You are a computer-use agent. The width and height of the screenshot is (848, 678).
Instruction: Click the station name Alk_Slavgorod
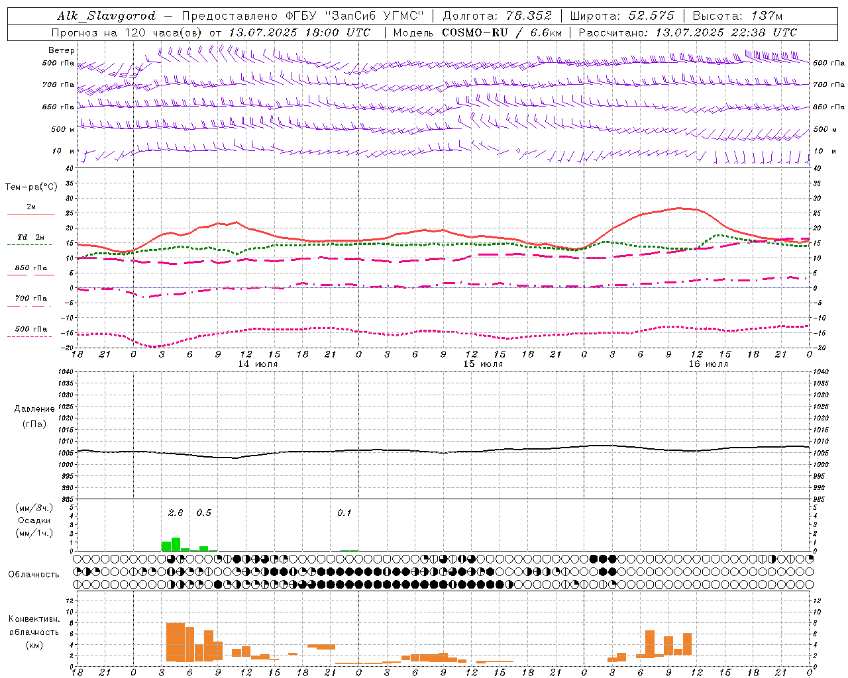(x=107, y=16)
